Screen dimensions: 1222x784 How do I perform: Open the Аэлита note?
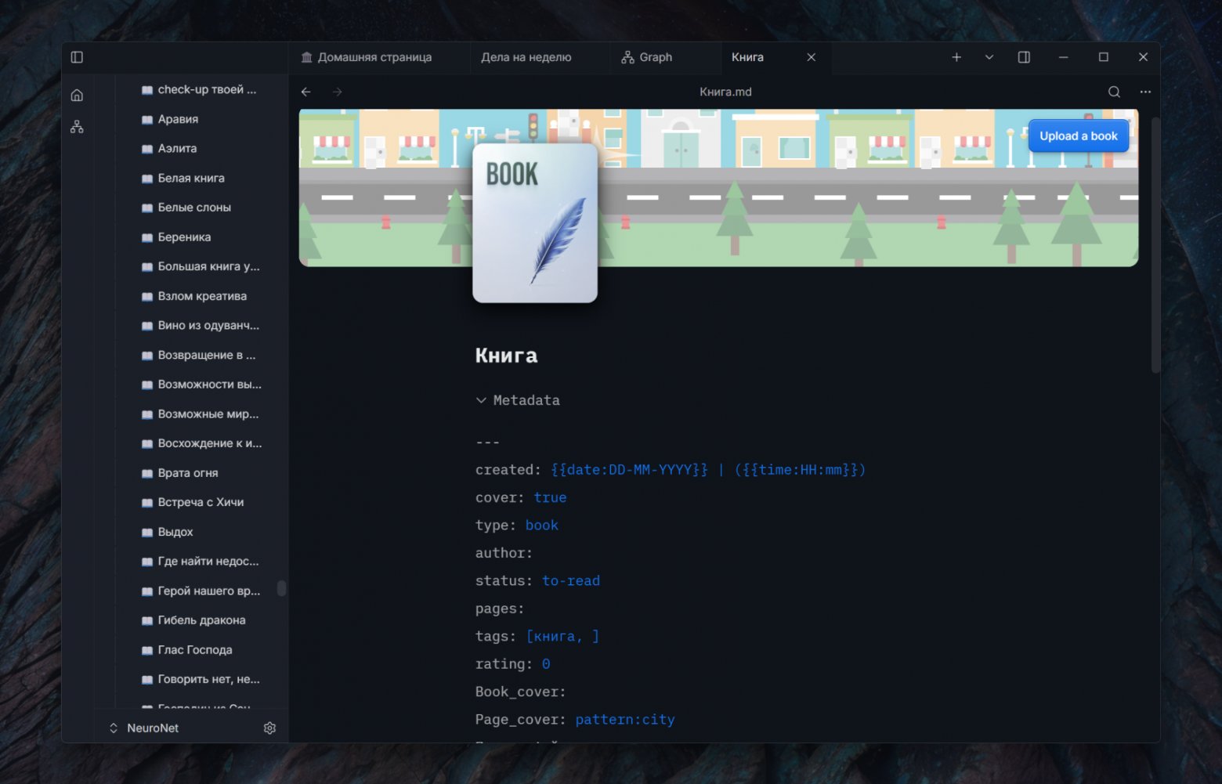pyautogui.click(x=177, y=149)
